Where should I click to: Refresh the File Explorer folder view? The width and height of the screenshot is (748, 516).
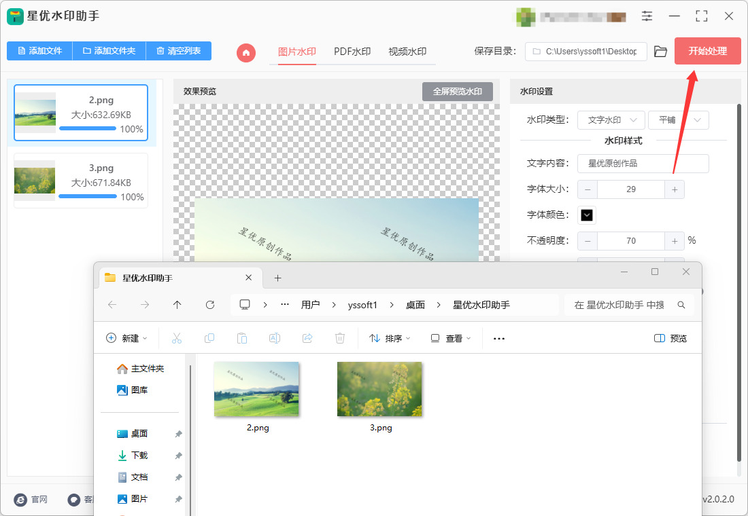[x=210, y=305]
